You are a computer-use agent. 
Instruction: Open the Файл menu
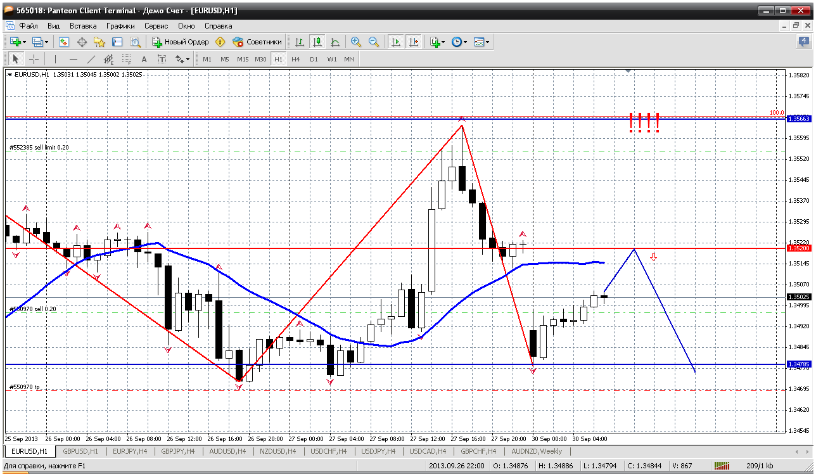click(x=29, y=26)
